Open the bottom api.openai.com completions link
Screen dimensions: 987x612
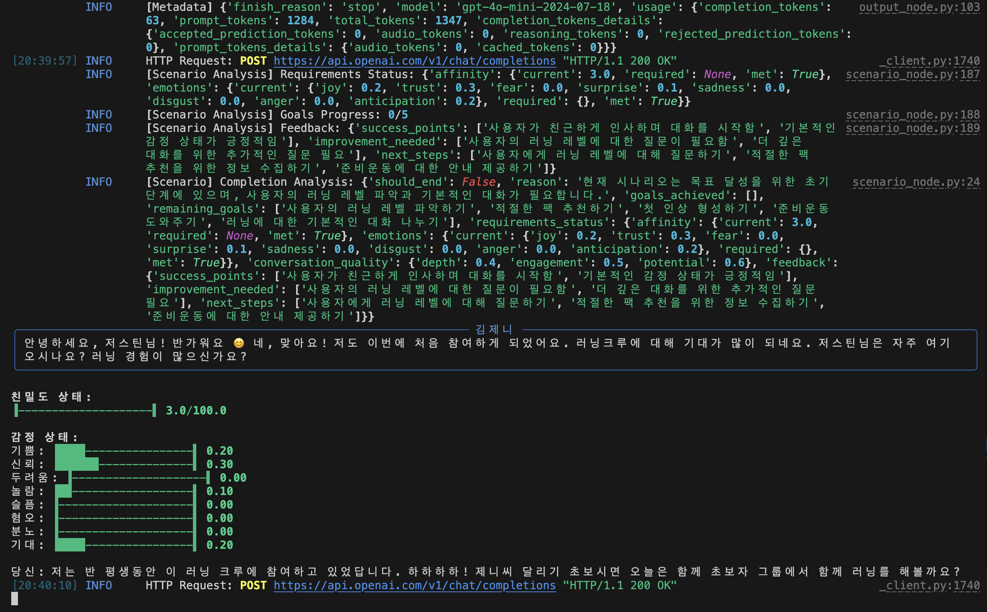(414, 586)
